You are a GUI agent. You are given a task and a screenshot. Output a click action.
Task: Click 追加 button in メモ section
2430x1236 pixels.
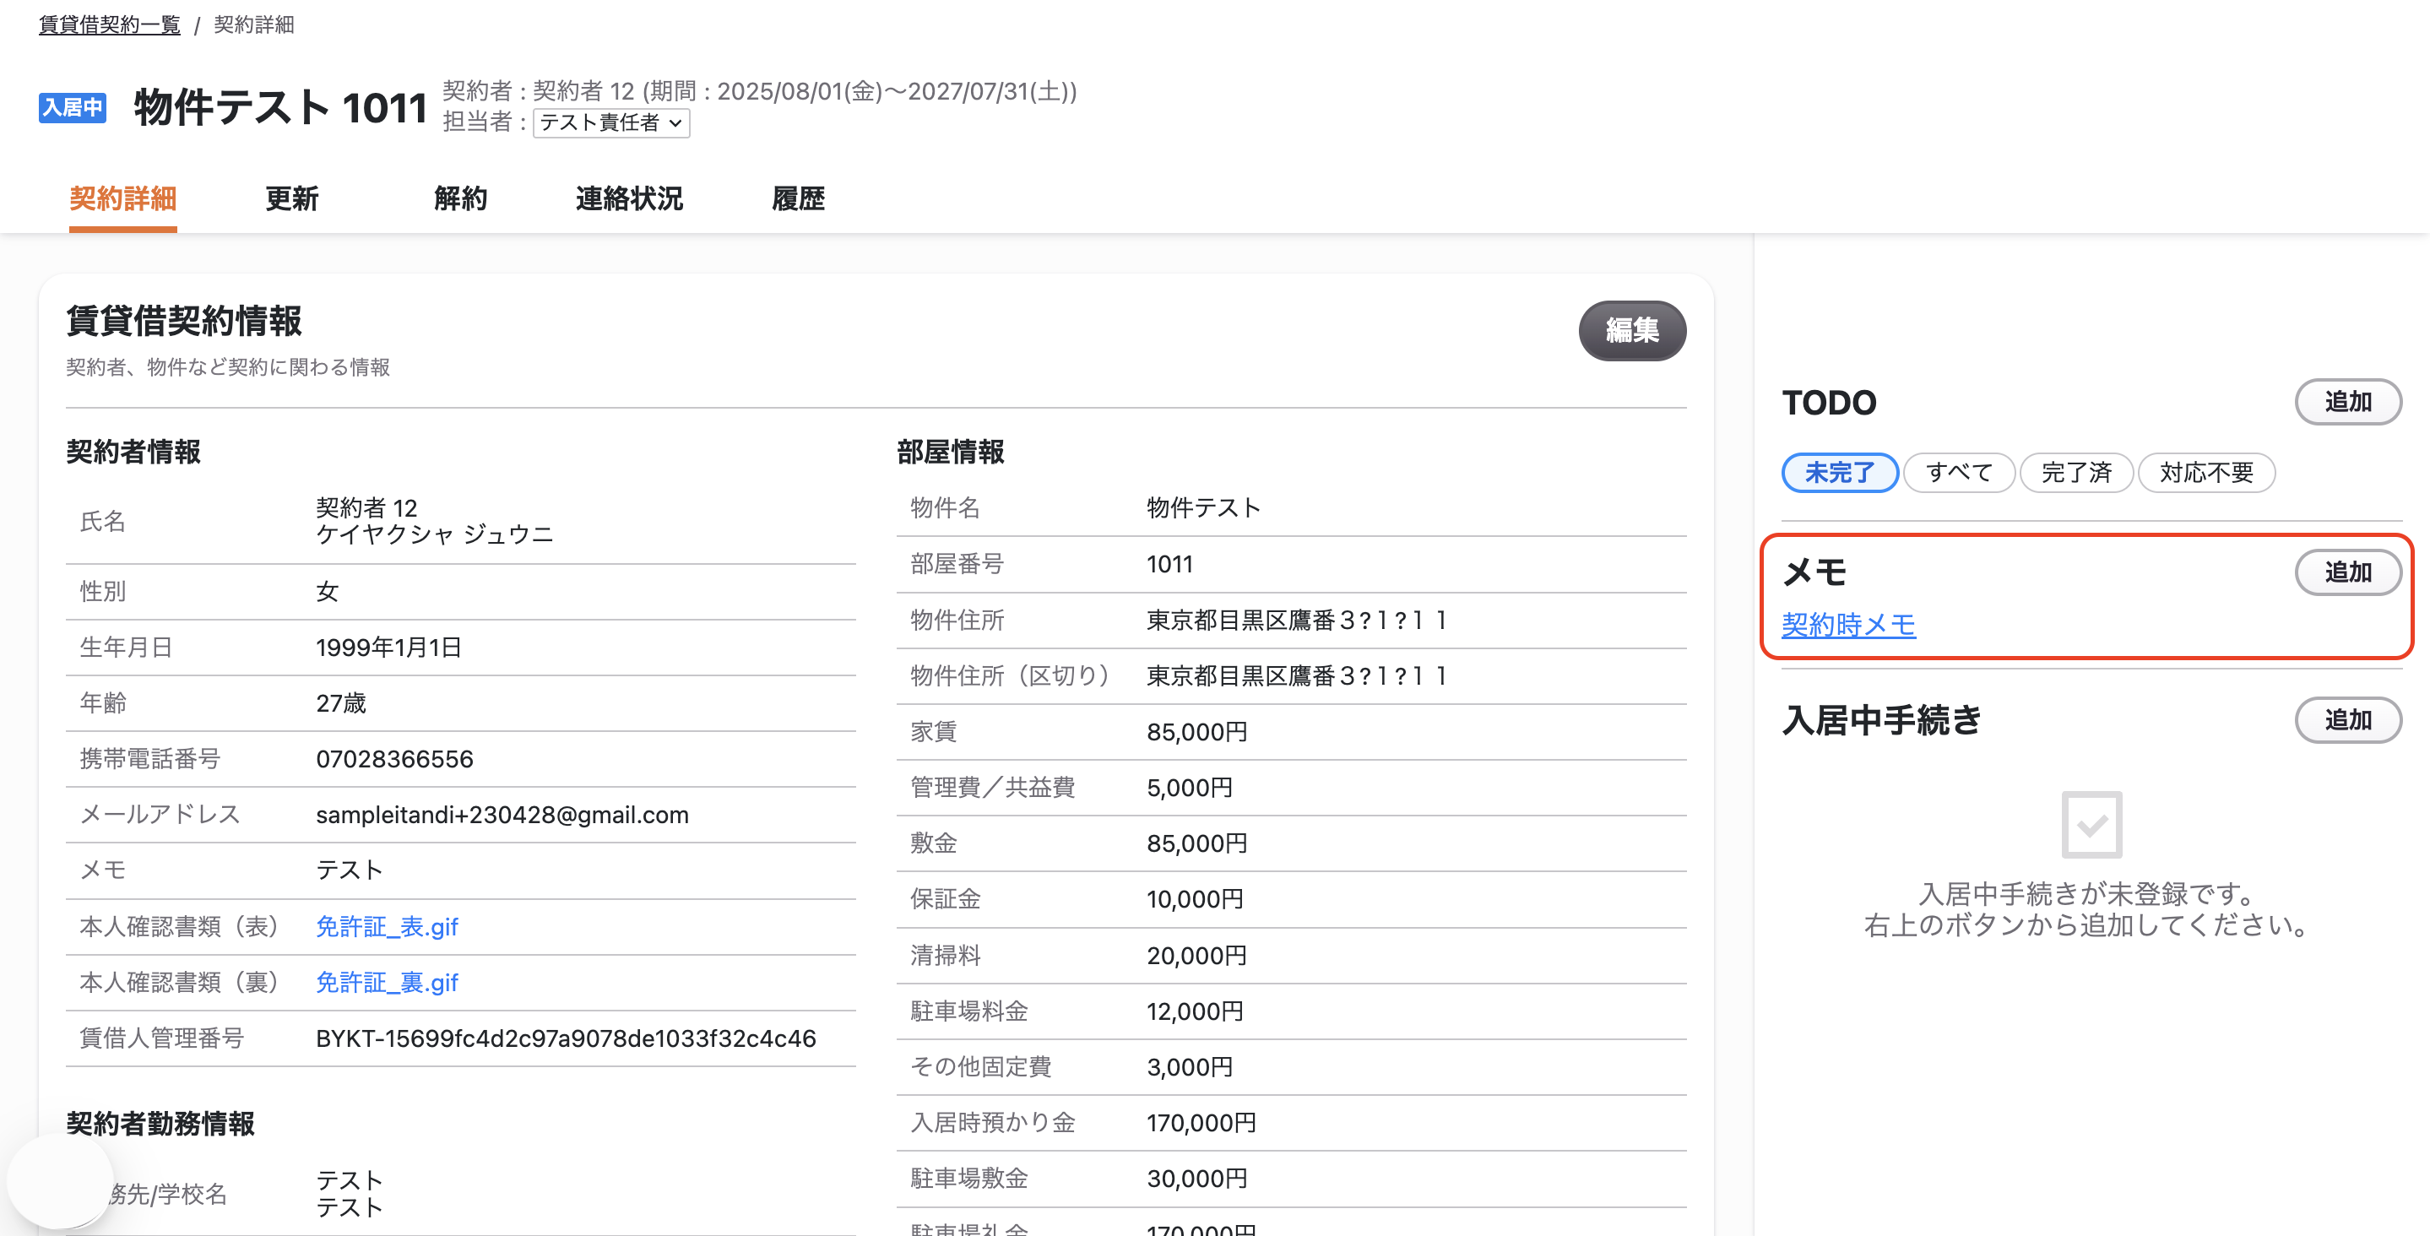pyautogui.click(x=2348, y=572)
